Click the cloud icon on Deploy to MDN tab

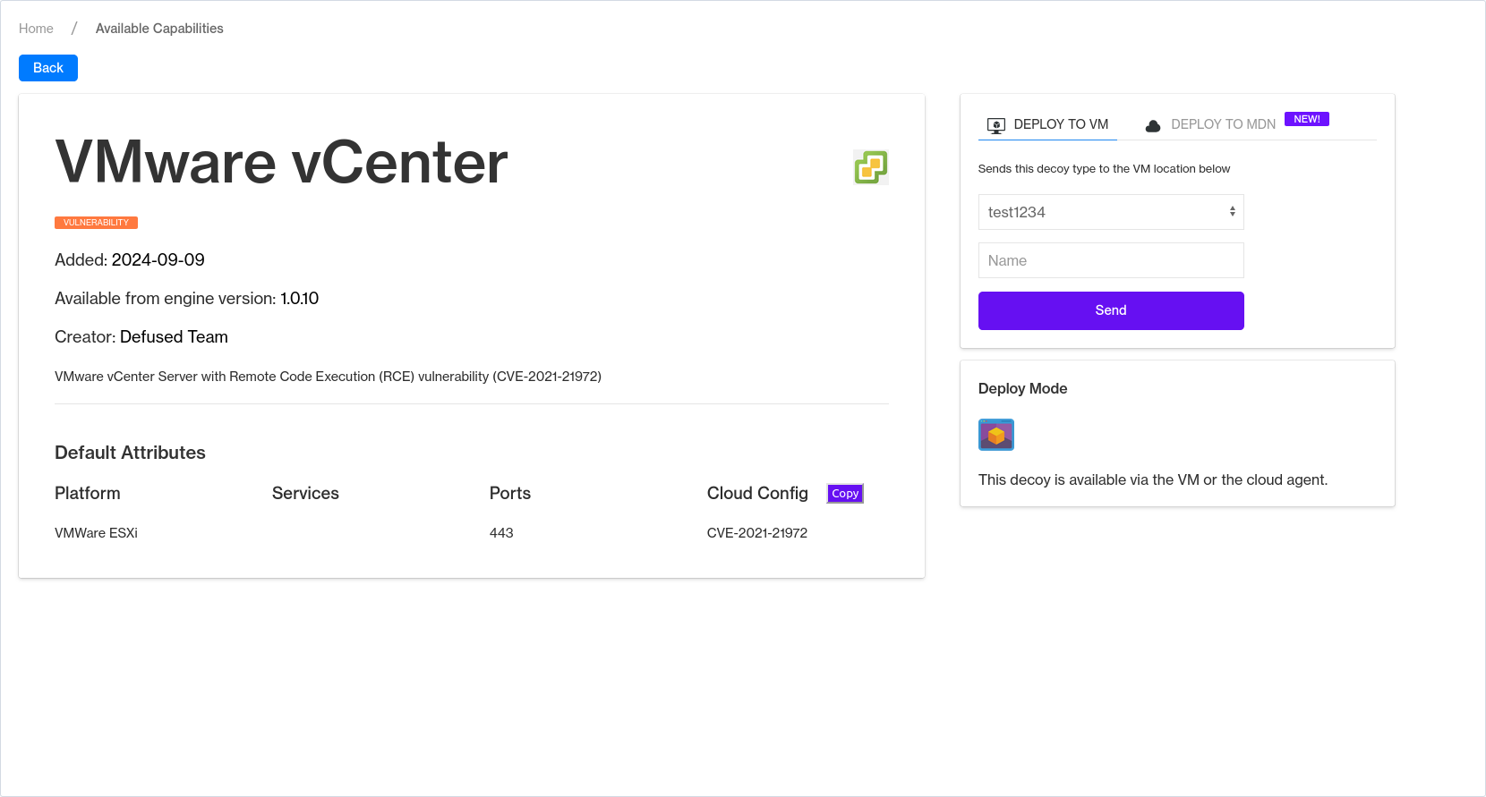tap(1153, 126)
